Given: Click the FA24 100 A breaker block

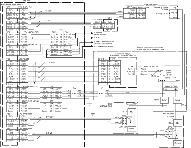Looking at the screenshot, I should [x=165, y=100].
